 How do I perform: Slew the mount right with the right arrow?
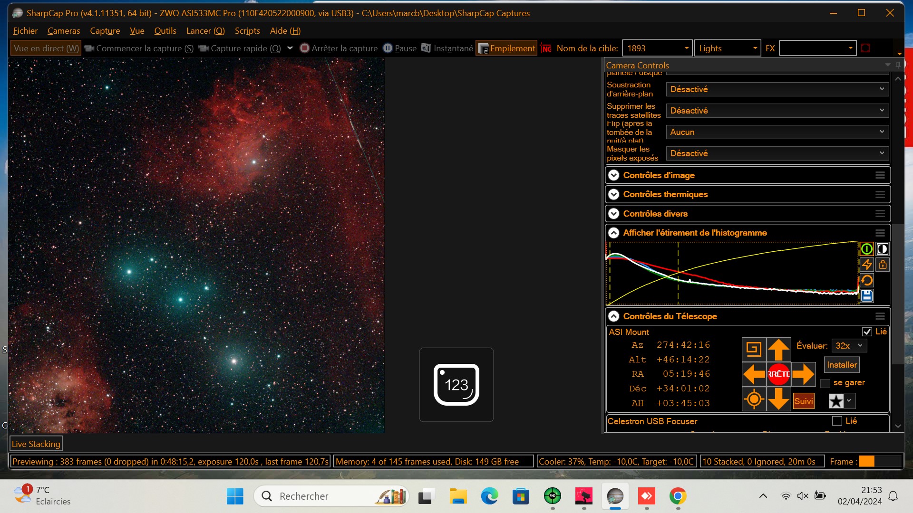click(803, 374)
